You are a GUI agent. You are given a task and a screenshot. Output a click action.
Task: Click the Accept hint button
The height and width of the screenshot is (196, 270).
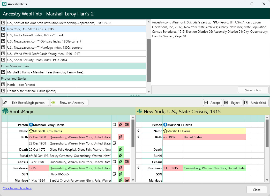[213, 103]
